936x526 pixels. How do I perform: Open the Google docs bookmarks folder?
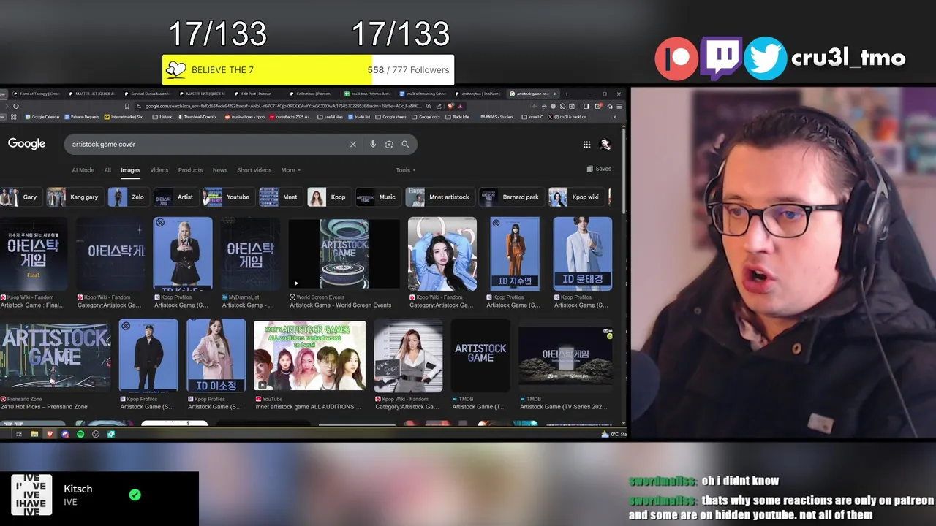tap(426, 117)
